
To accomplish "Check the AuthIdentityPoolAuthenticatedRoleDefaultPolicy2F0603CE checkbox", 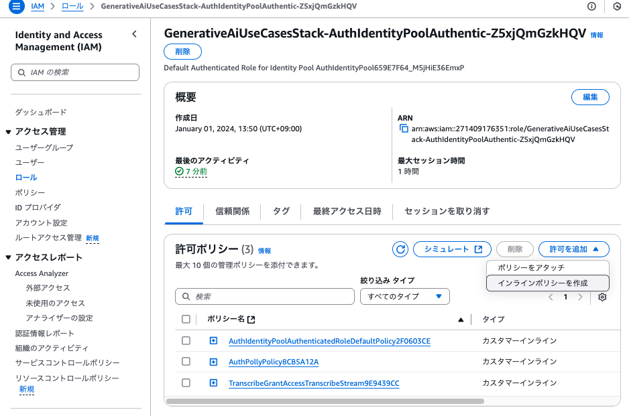I will [x=186, y=340].
